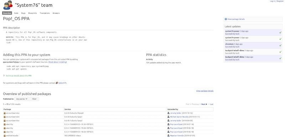Click the 104 updates added activity text

tap(164, 63)
